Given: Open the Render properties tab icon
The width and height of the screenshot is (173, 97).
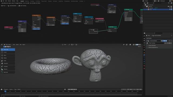Looking at the screenshot, I should 144,39.
